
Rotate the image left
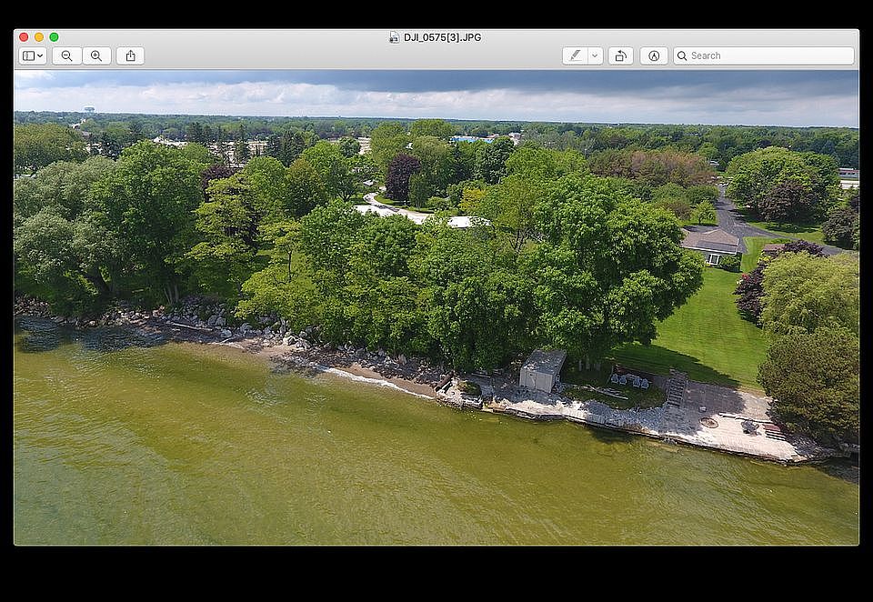[621, 55]
